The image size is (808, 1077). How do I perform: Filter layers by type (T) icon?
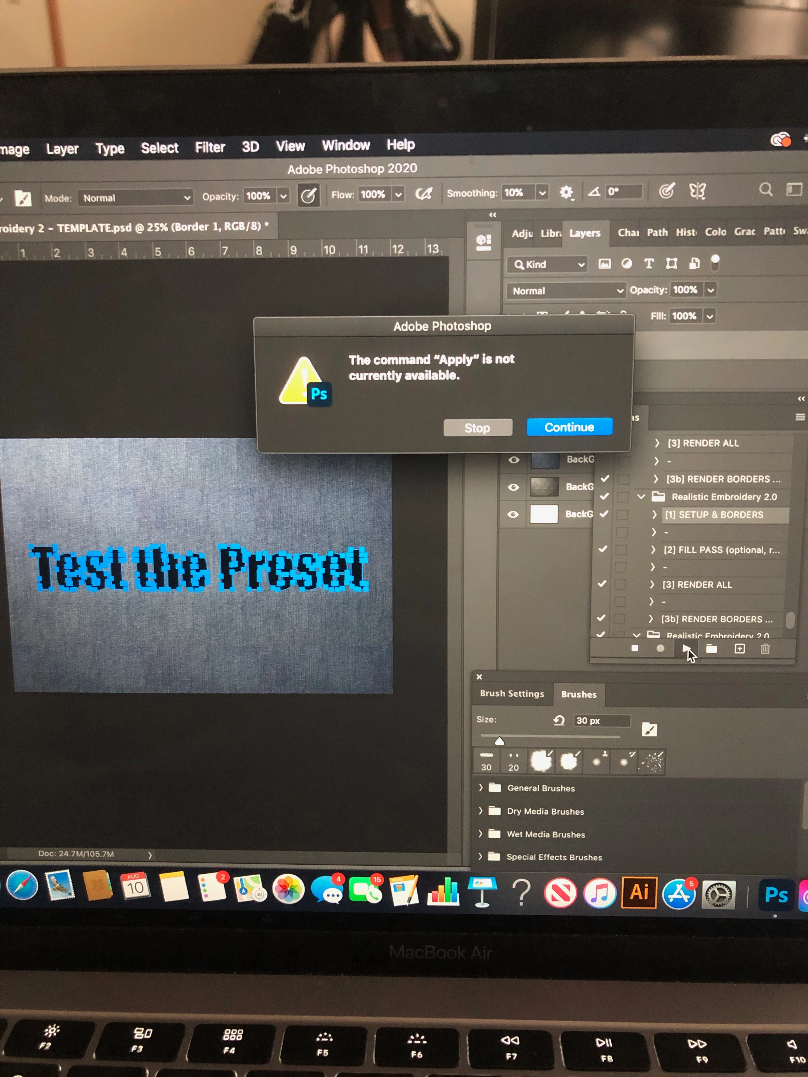pos(649,263)
